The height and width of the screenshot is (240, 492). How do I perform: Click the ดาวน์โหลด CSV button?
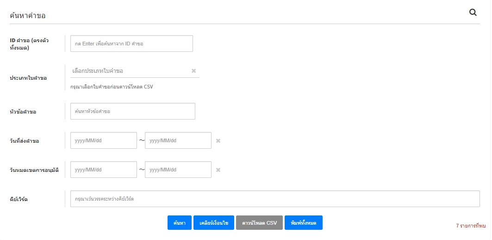(259, 223)
